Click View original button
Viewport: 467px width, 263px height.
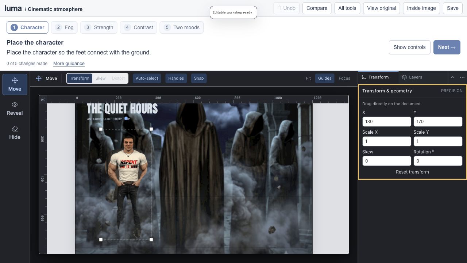coord(382,8)
